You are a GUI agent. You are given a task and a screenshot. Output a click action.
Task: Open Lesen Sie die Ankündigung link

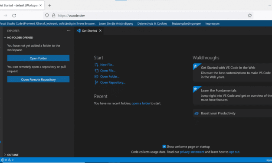coord(116,23)
